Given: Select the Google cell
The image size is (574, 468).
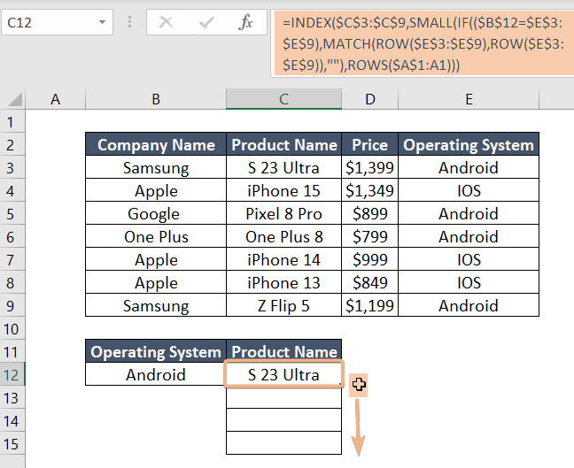Looking at the screenshot, I should coord(156,214).
